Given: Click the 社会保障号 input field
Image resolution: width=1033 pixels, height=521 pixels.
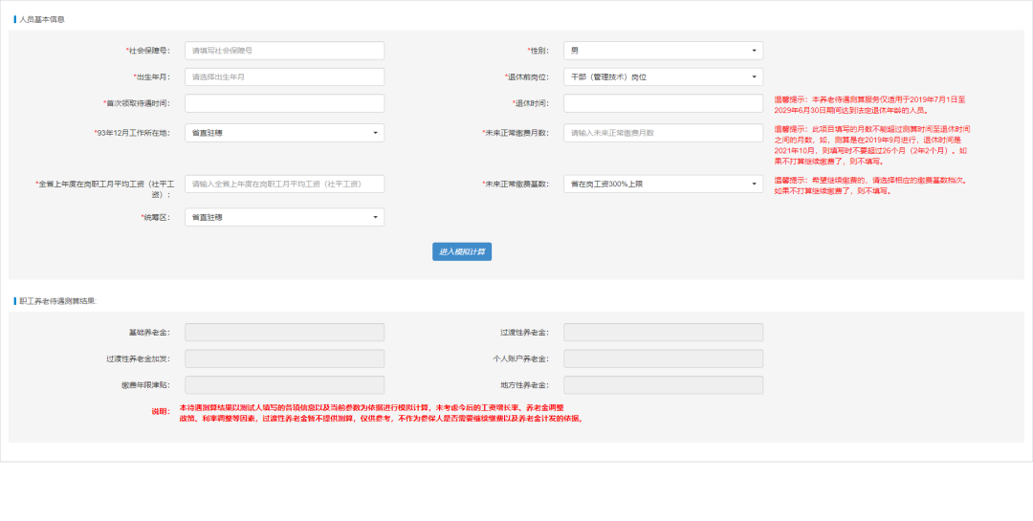Looking at the screenshot, I should (x=284, y=51).
